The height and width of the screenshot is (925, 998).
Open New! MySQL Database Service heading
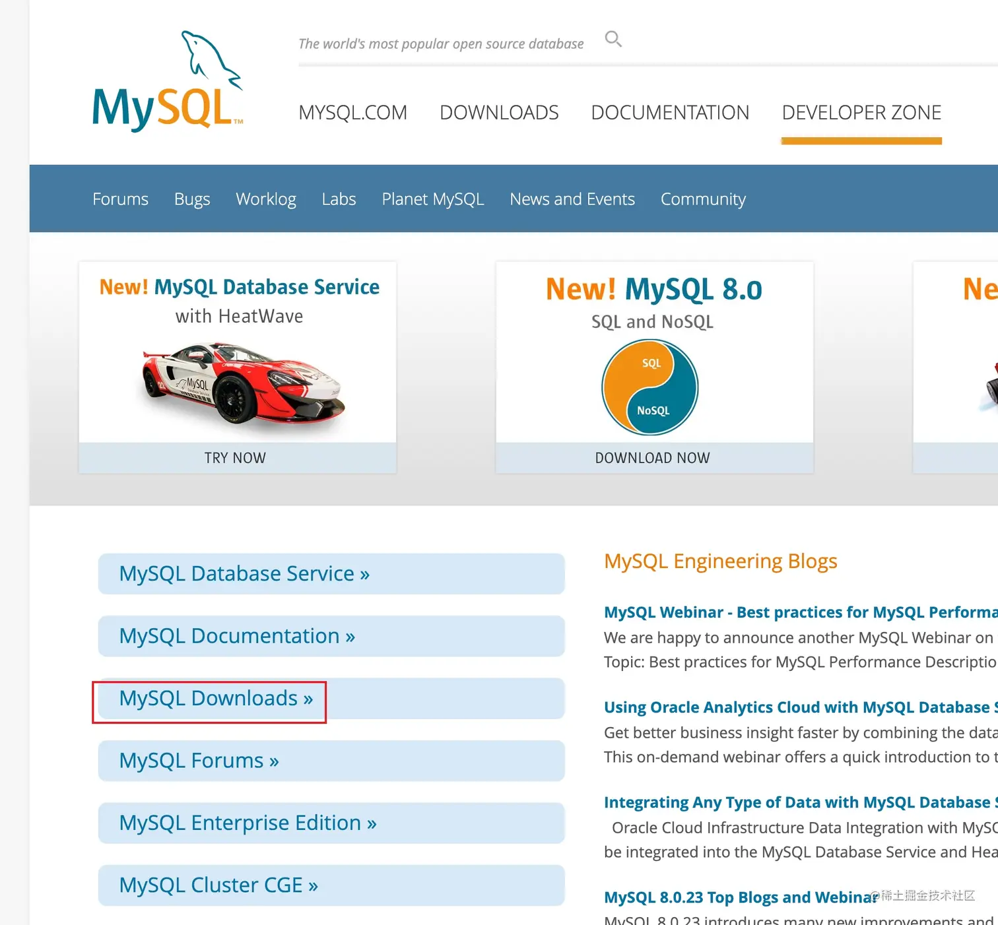(239, 287)
